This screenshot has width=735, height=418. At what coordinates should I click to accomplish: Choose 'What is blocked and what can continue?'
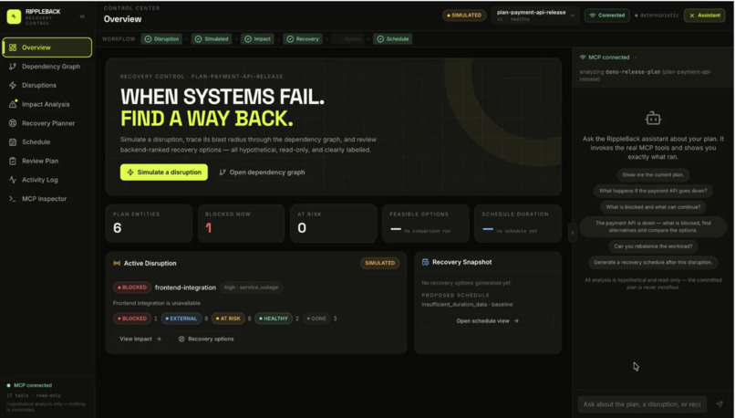pyautogui.click(x=653, y=207)
